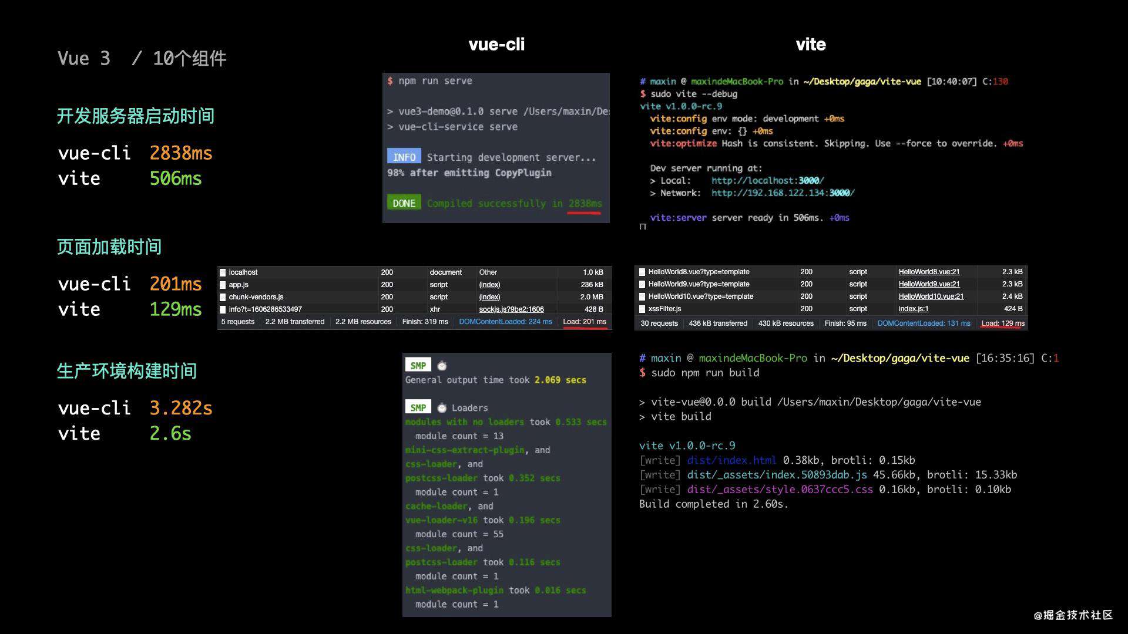Open the http://192.168.122.134:3000/ Network URL
Screen dimensions: 1128x634
(x=783, y=193)
